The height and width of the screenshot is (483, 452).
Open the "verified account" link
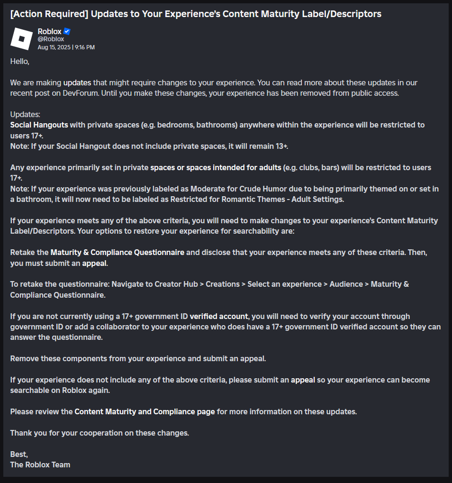coord(219,316)
